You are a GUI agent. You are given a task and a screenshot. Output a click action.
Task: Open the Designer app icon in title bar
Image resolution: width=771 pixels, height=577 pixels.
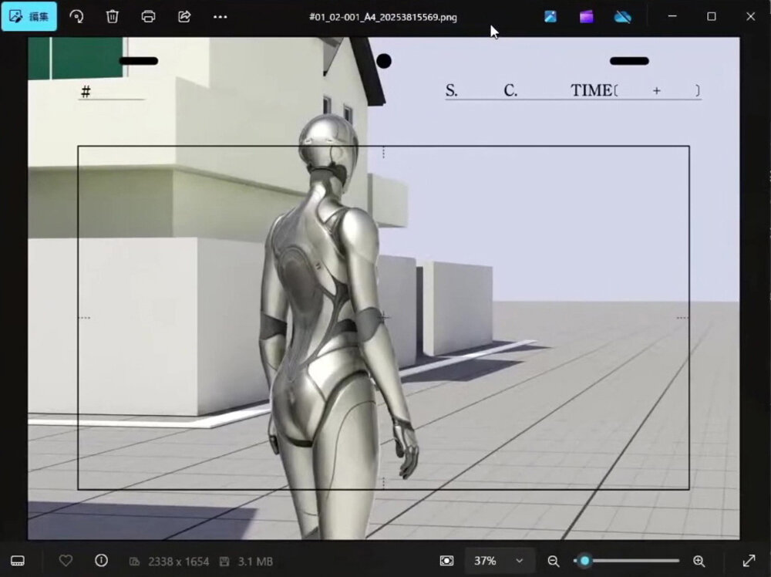[550, 16]
